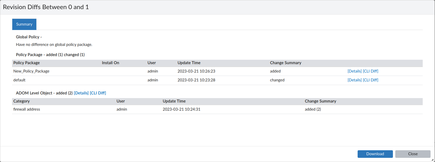Click the 2023-03-21 10:24:31 update time cell

click(181, 109)
